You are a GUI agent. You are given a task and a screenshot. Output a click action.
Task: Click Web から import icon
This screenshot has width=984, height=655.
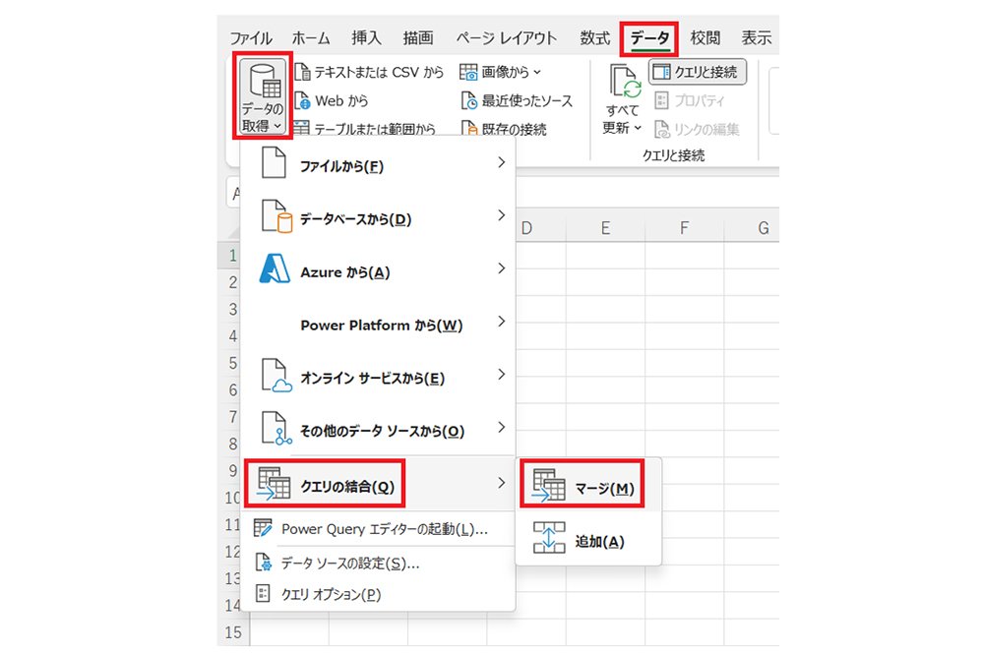click(x=302, y=100)
